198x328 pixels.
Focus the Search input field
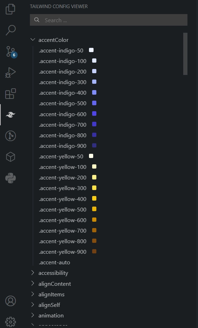(109, 20)
